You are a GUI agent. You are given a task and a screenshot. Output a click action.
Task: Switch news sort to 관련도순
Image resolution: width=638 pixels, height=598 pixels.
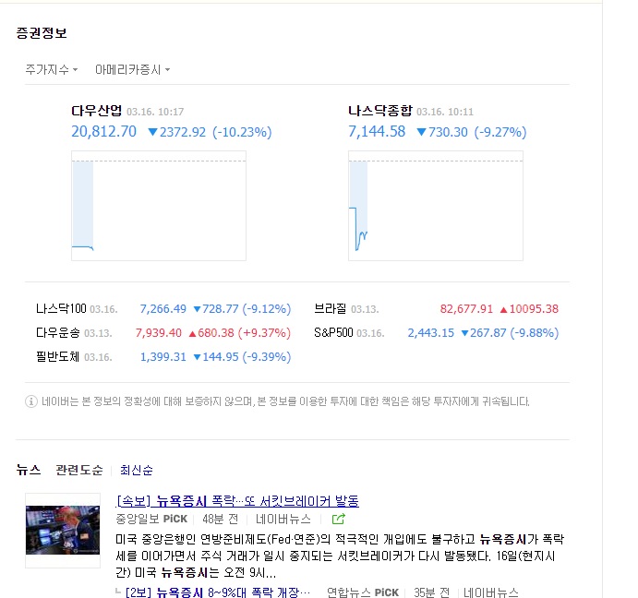[x=79, y=470]
